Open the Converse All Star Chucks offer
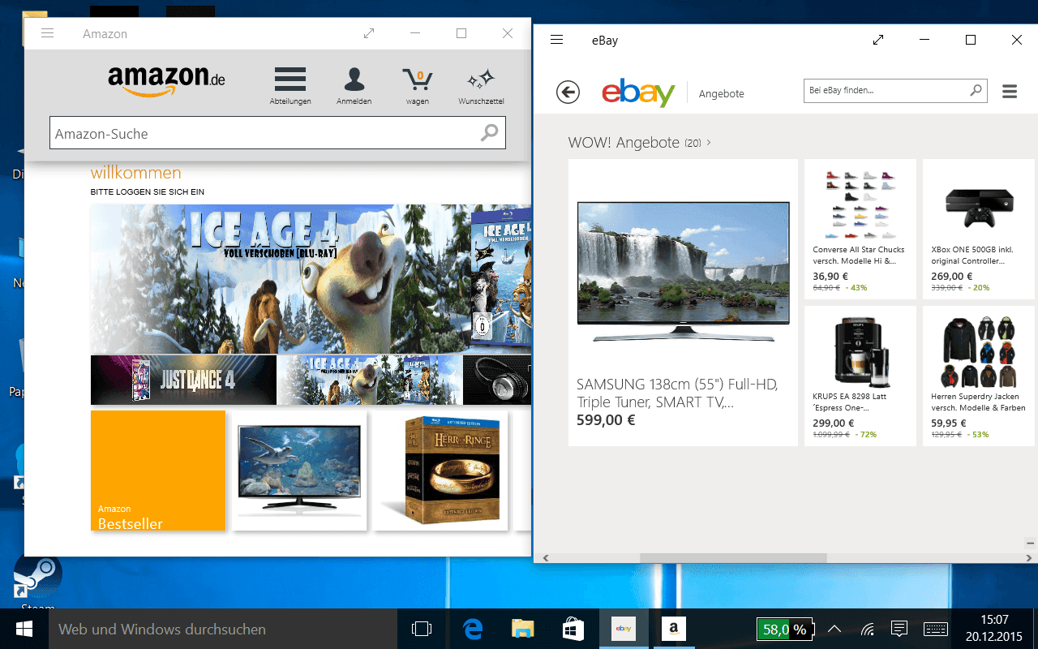The height and width of the screenshot is (649, 1038). click(x=860, y=230)
